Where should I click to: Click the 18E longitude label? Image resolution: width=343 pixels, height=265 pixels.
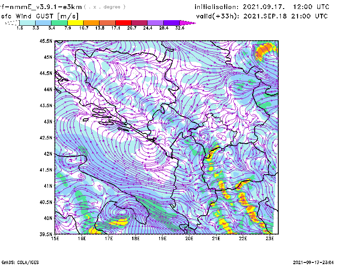[135, 238]
